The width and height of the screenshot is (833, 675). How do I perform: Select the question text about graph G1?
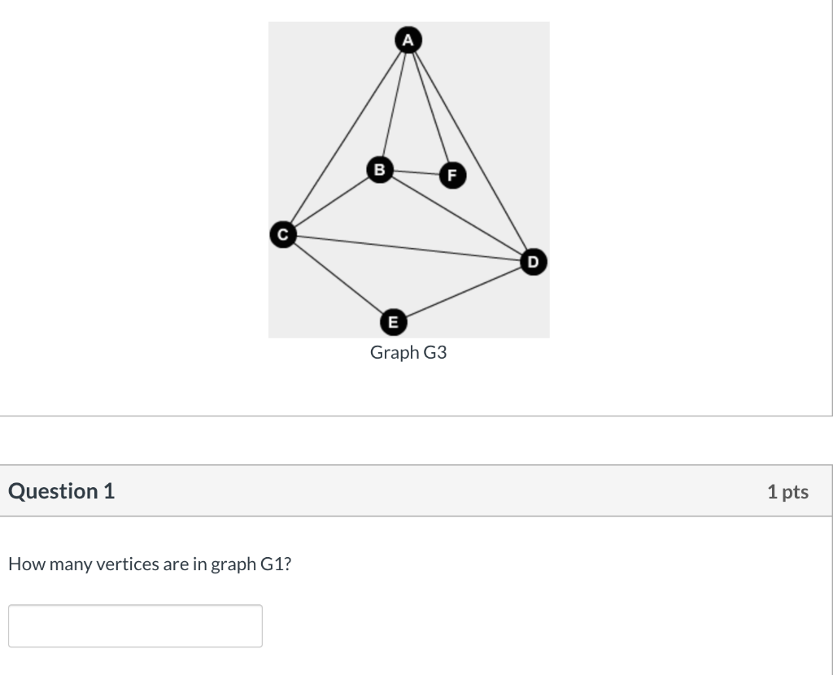[x=151, y=564]
